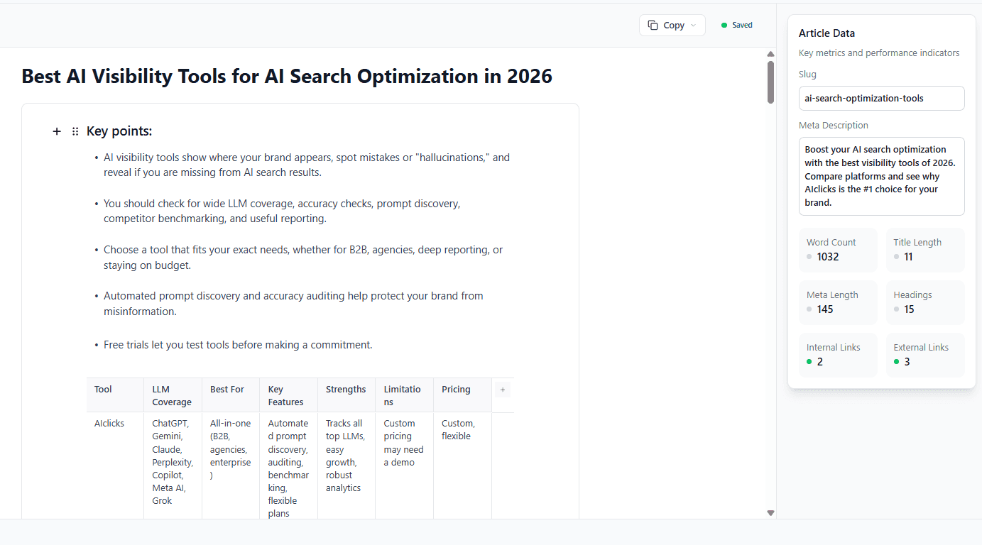Click the Custom pricing may need a demo cell

(x=404, y=466)
